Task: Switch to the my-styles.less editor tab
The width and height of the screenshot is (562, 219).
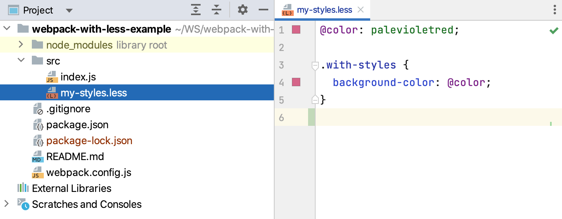Action: click(x=322, y=10)
